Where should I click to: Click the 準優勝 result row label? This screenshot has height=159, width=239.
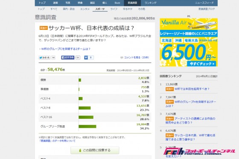44,89
